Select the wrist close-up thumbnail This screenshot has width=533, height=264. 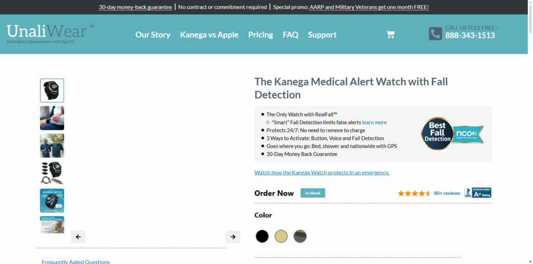52,118
